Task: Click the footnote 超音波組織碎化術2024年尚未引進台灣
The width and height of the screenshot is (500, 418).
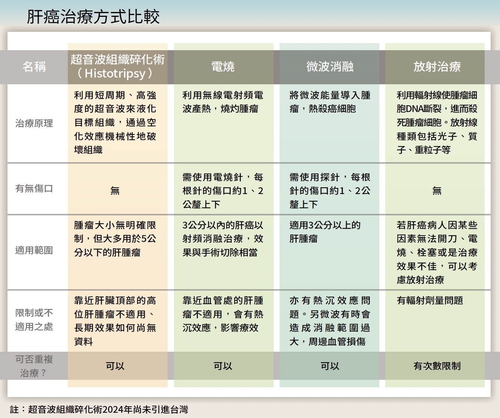Action: tap(108, 409)
